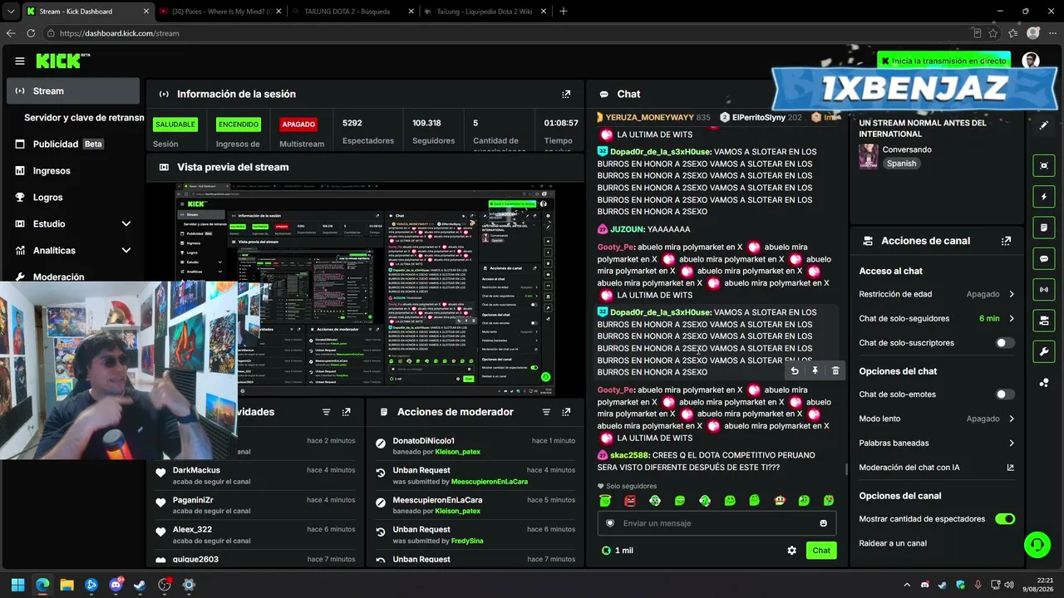Go to Logros in the sidebar
Image resolution: width=1064 pixels, height=598 pixels.
click(73, 198)
